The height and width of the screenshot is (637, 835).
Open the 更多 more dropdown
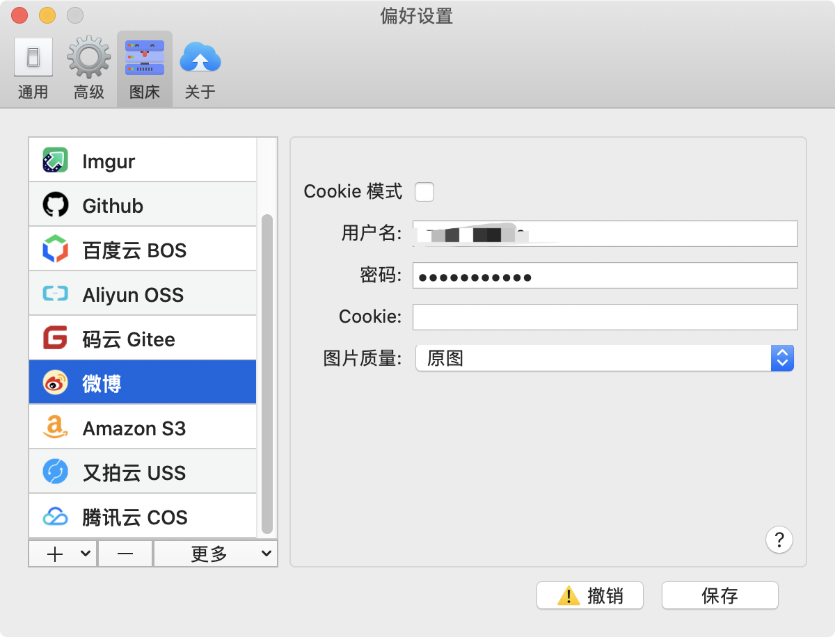[x=215, y=554]
